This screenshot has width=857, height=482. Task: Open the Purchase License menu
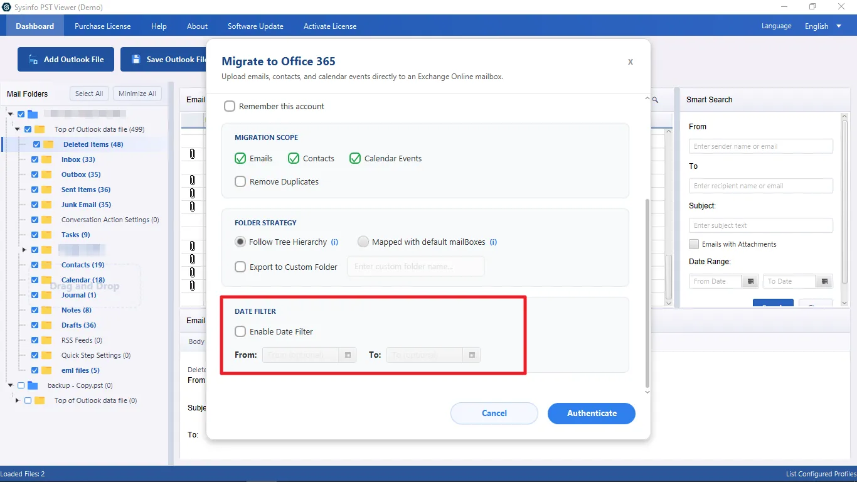click(x=103, y=26)
